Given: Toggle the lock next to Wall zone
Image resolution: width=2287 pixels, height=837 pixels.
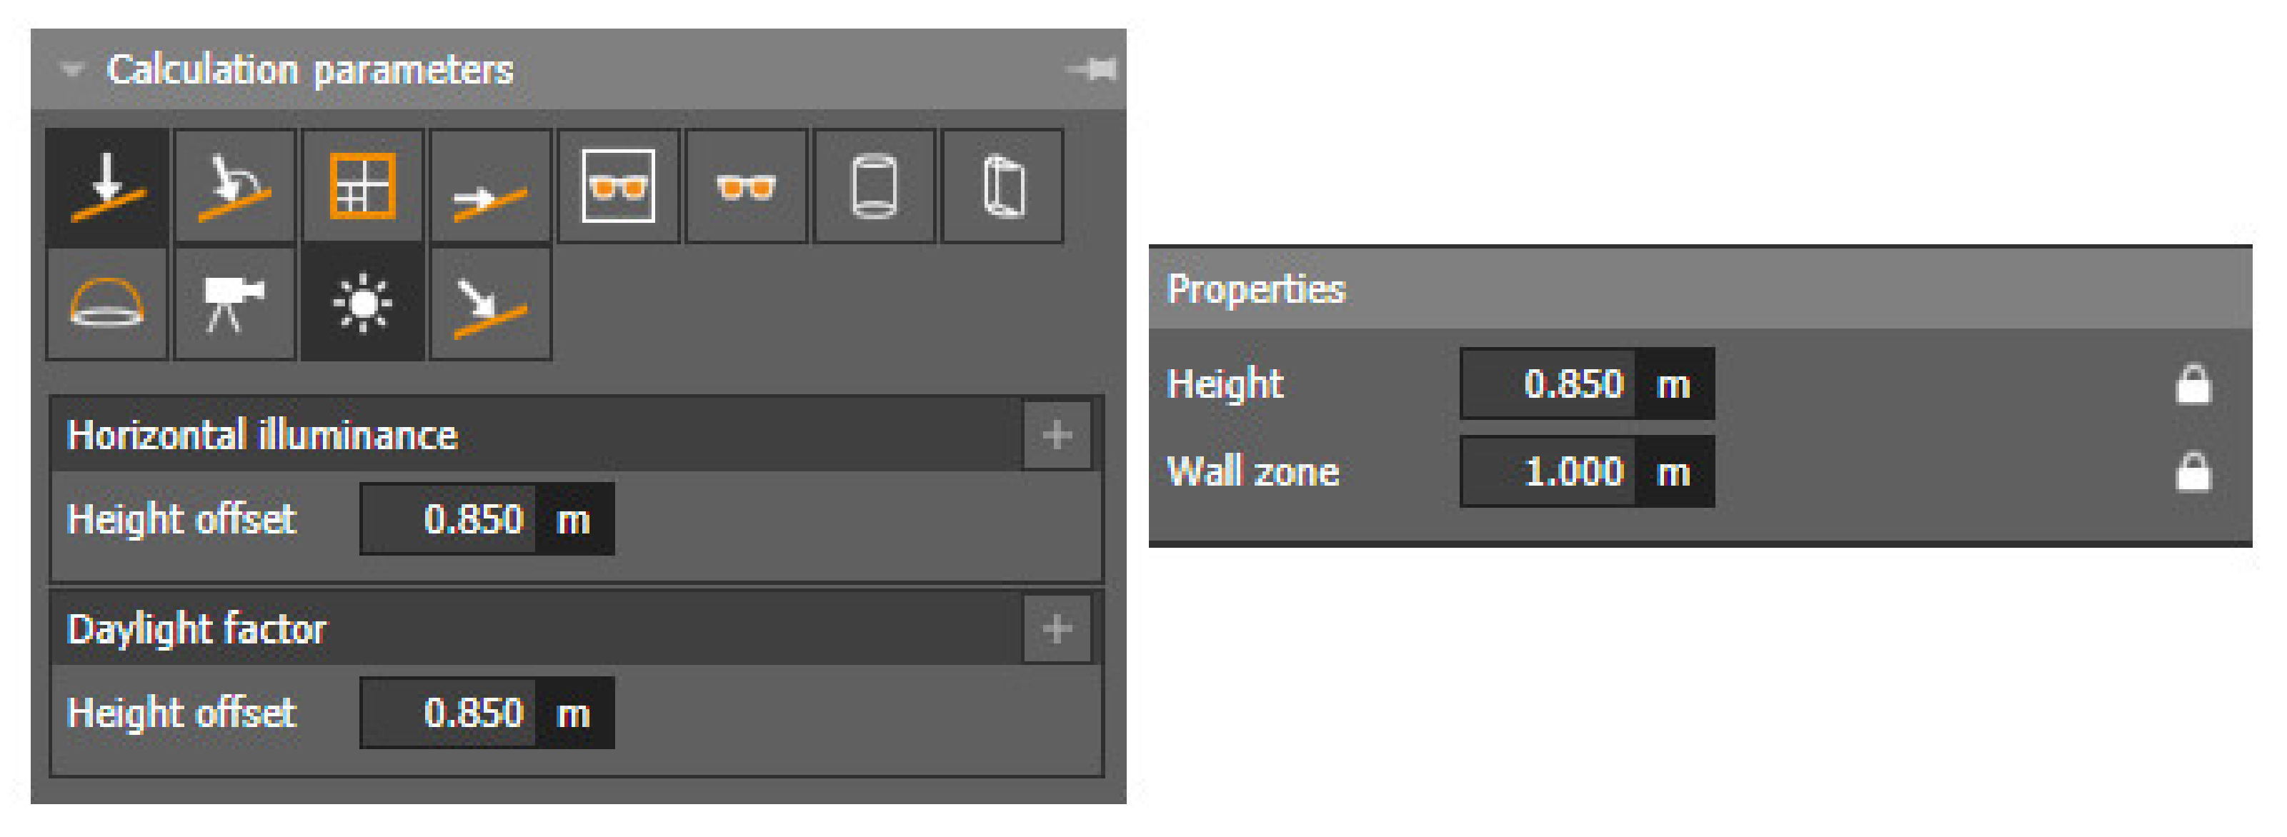Looking at the screenshot, I should 2193,471.
